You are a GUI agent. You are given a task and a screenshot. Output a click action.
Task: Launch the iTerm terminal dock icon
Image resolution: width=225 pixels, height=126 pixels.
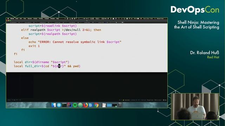[x=64, y=105]
